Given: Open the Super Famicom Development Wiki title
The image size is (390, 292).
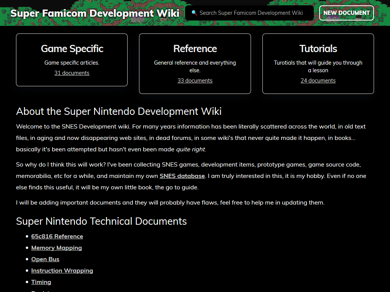Looking at the screenshot, I should (x=95, y=13).
